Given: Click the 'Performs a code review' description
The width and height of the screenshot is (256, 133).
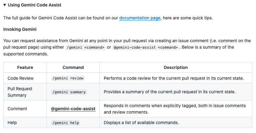Looking at the screenshot, I should 174,78.
